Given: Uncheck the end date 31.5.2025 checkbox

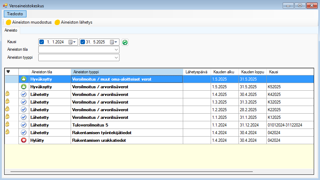Looking at the screenshot, I should tap(83, 42).
